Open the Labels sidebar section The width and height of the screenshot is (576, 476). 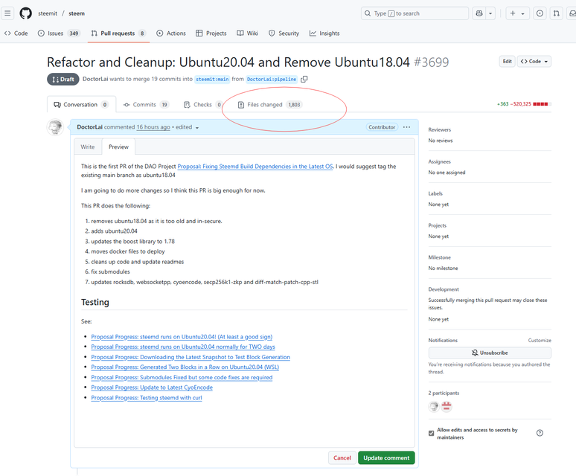point(435,193)
